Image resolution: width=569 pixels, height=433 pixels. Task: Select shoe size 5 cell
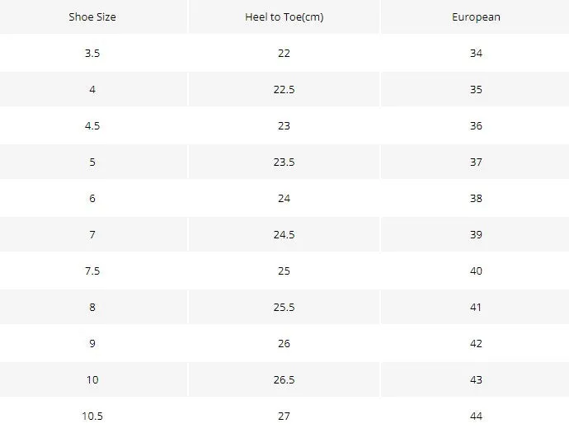[92, 162]
